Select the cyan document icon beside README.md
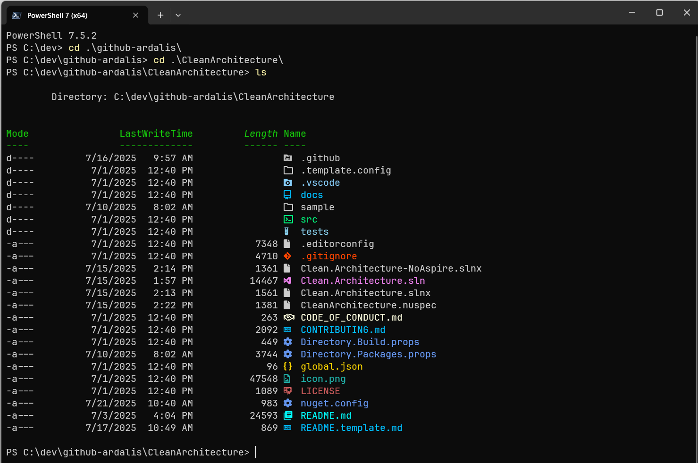This screenshot has height=463, width=698. (x=288, y=415)
